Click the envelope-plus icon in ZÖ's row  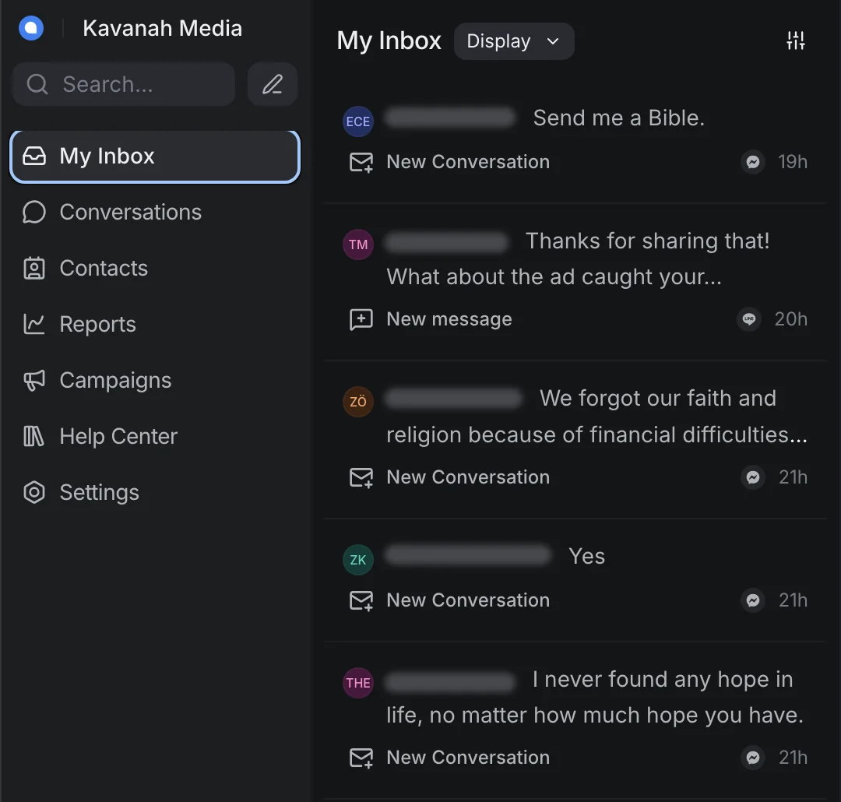[361, 477]
